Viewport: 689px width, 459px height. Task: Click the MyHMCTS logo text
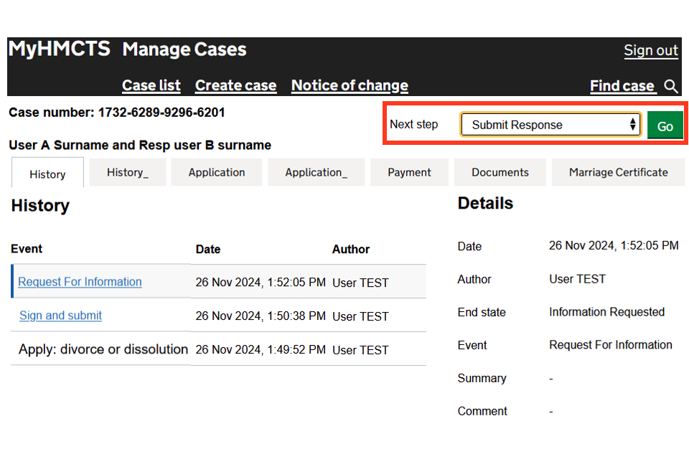59,49
